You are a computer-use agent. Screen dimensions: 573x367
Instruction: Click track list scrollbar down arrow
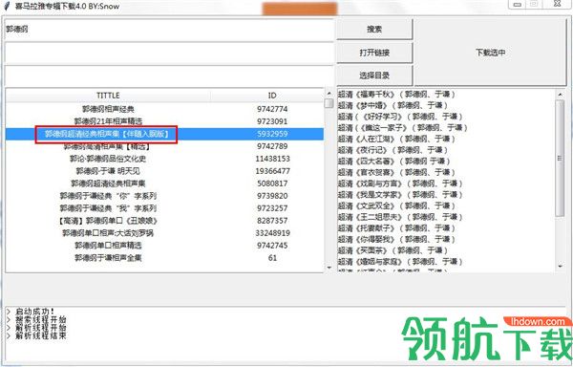coord(561,267)
